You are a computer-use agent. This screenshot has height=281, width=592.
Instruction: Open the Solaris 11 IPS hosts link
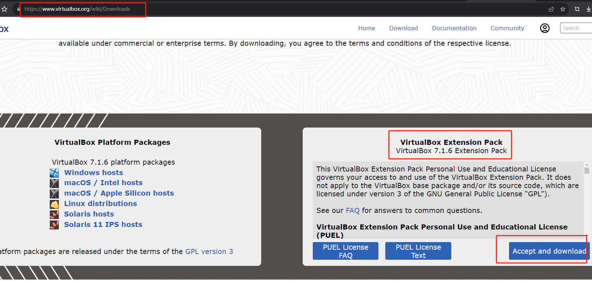[103, 224]
